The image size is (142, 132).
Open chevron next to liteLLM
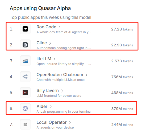55,59
